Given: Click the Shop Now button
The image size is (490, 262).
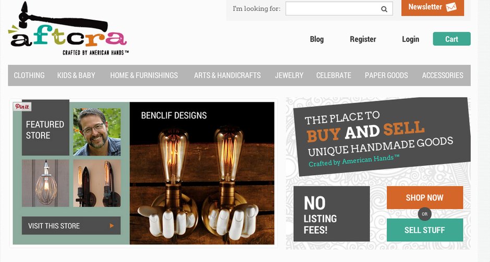Looking at the screenshot, I should click(x=425, y=198).
